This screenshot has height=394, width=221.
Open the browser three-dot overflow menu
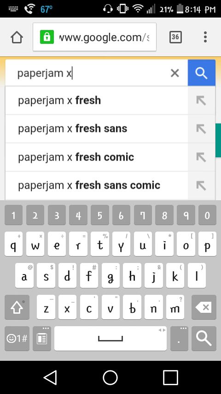pos(205,37)
